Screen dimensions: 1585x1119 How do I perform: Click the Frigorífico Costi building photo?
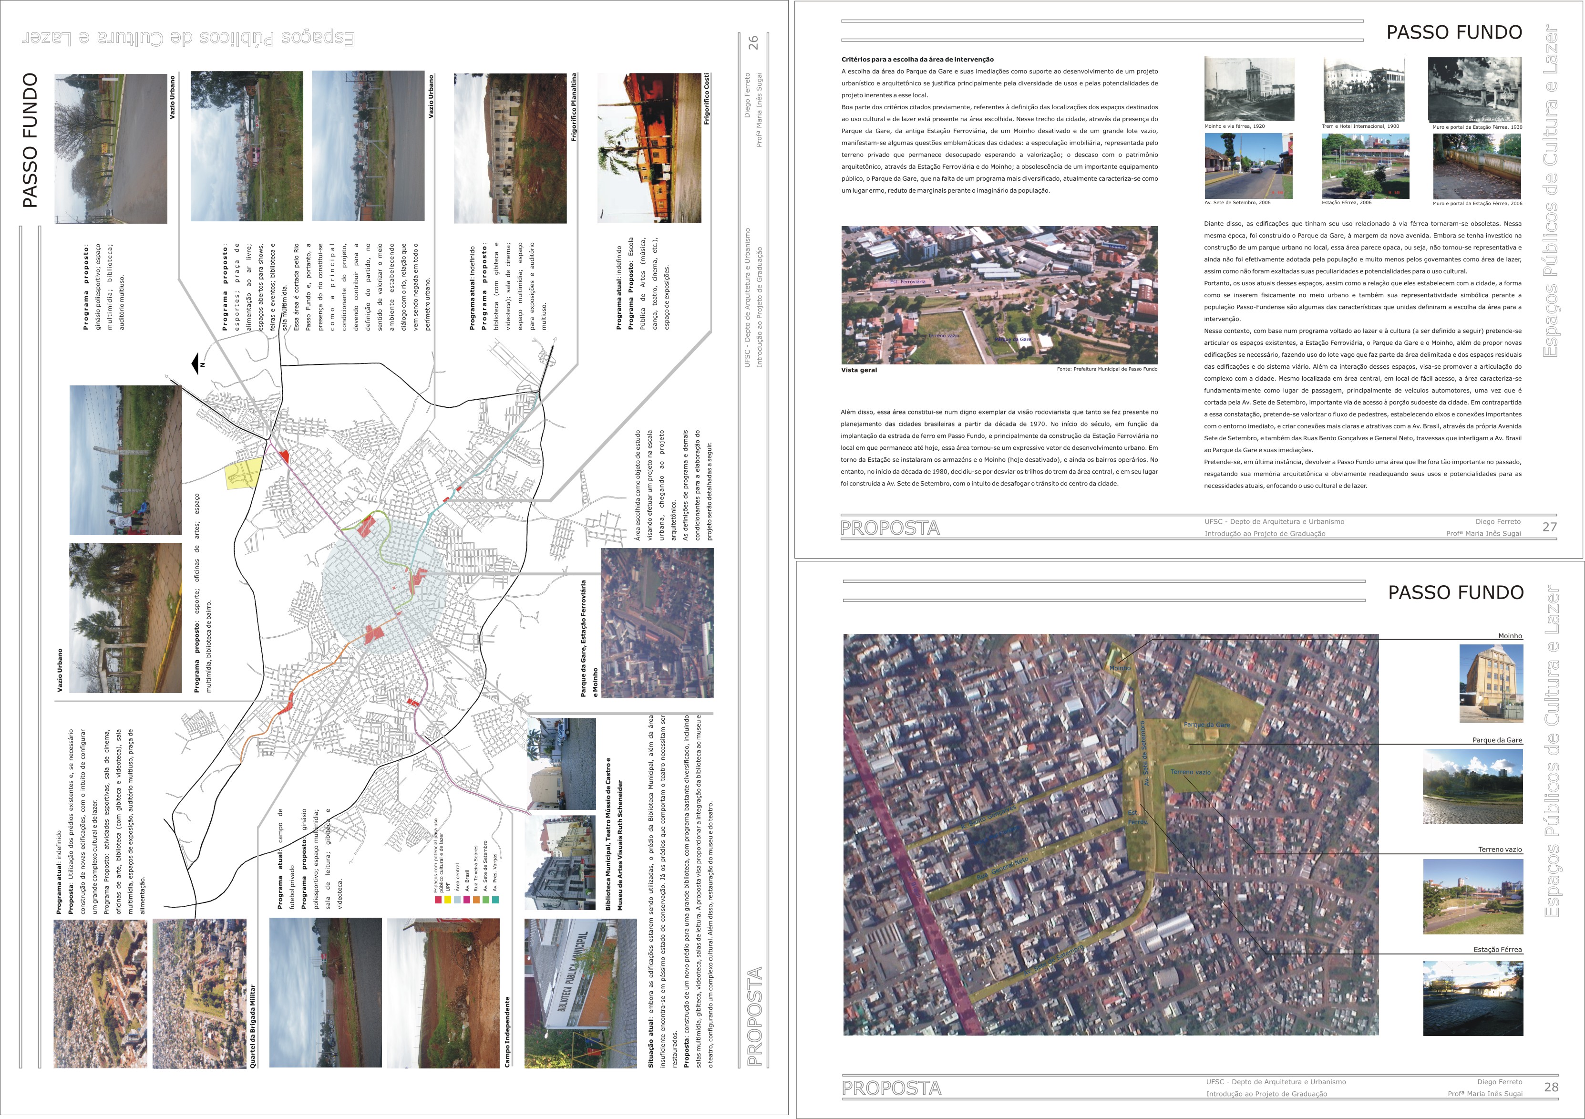[x=648, y=148]
